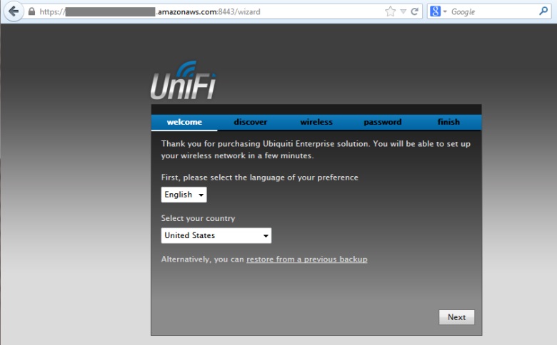Open search engine selector arrow
557x345 pixels.
[x=445, y=11]
